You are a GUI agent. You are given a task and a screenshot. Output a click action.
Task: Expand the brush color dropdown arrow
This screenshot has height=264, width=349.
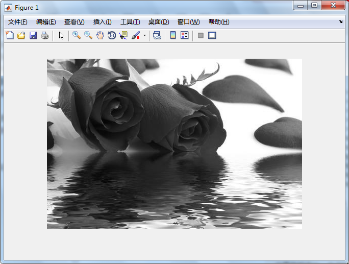point(144,36)
